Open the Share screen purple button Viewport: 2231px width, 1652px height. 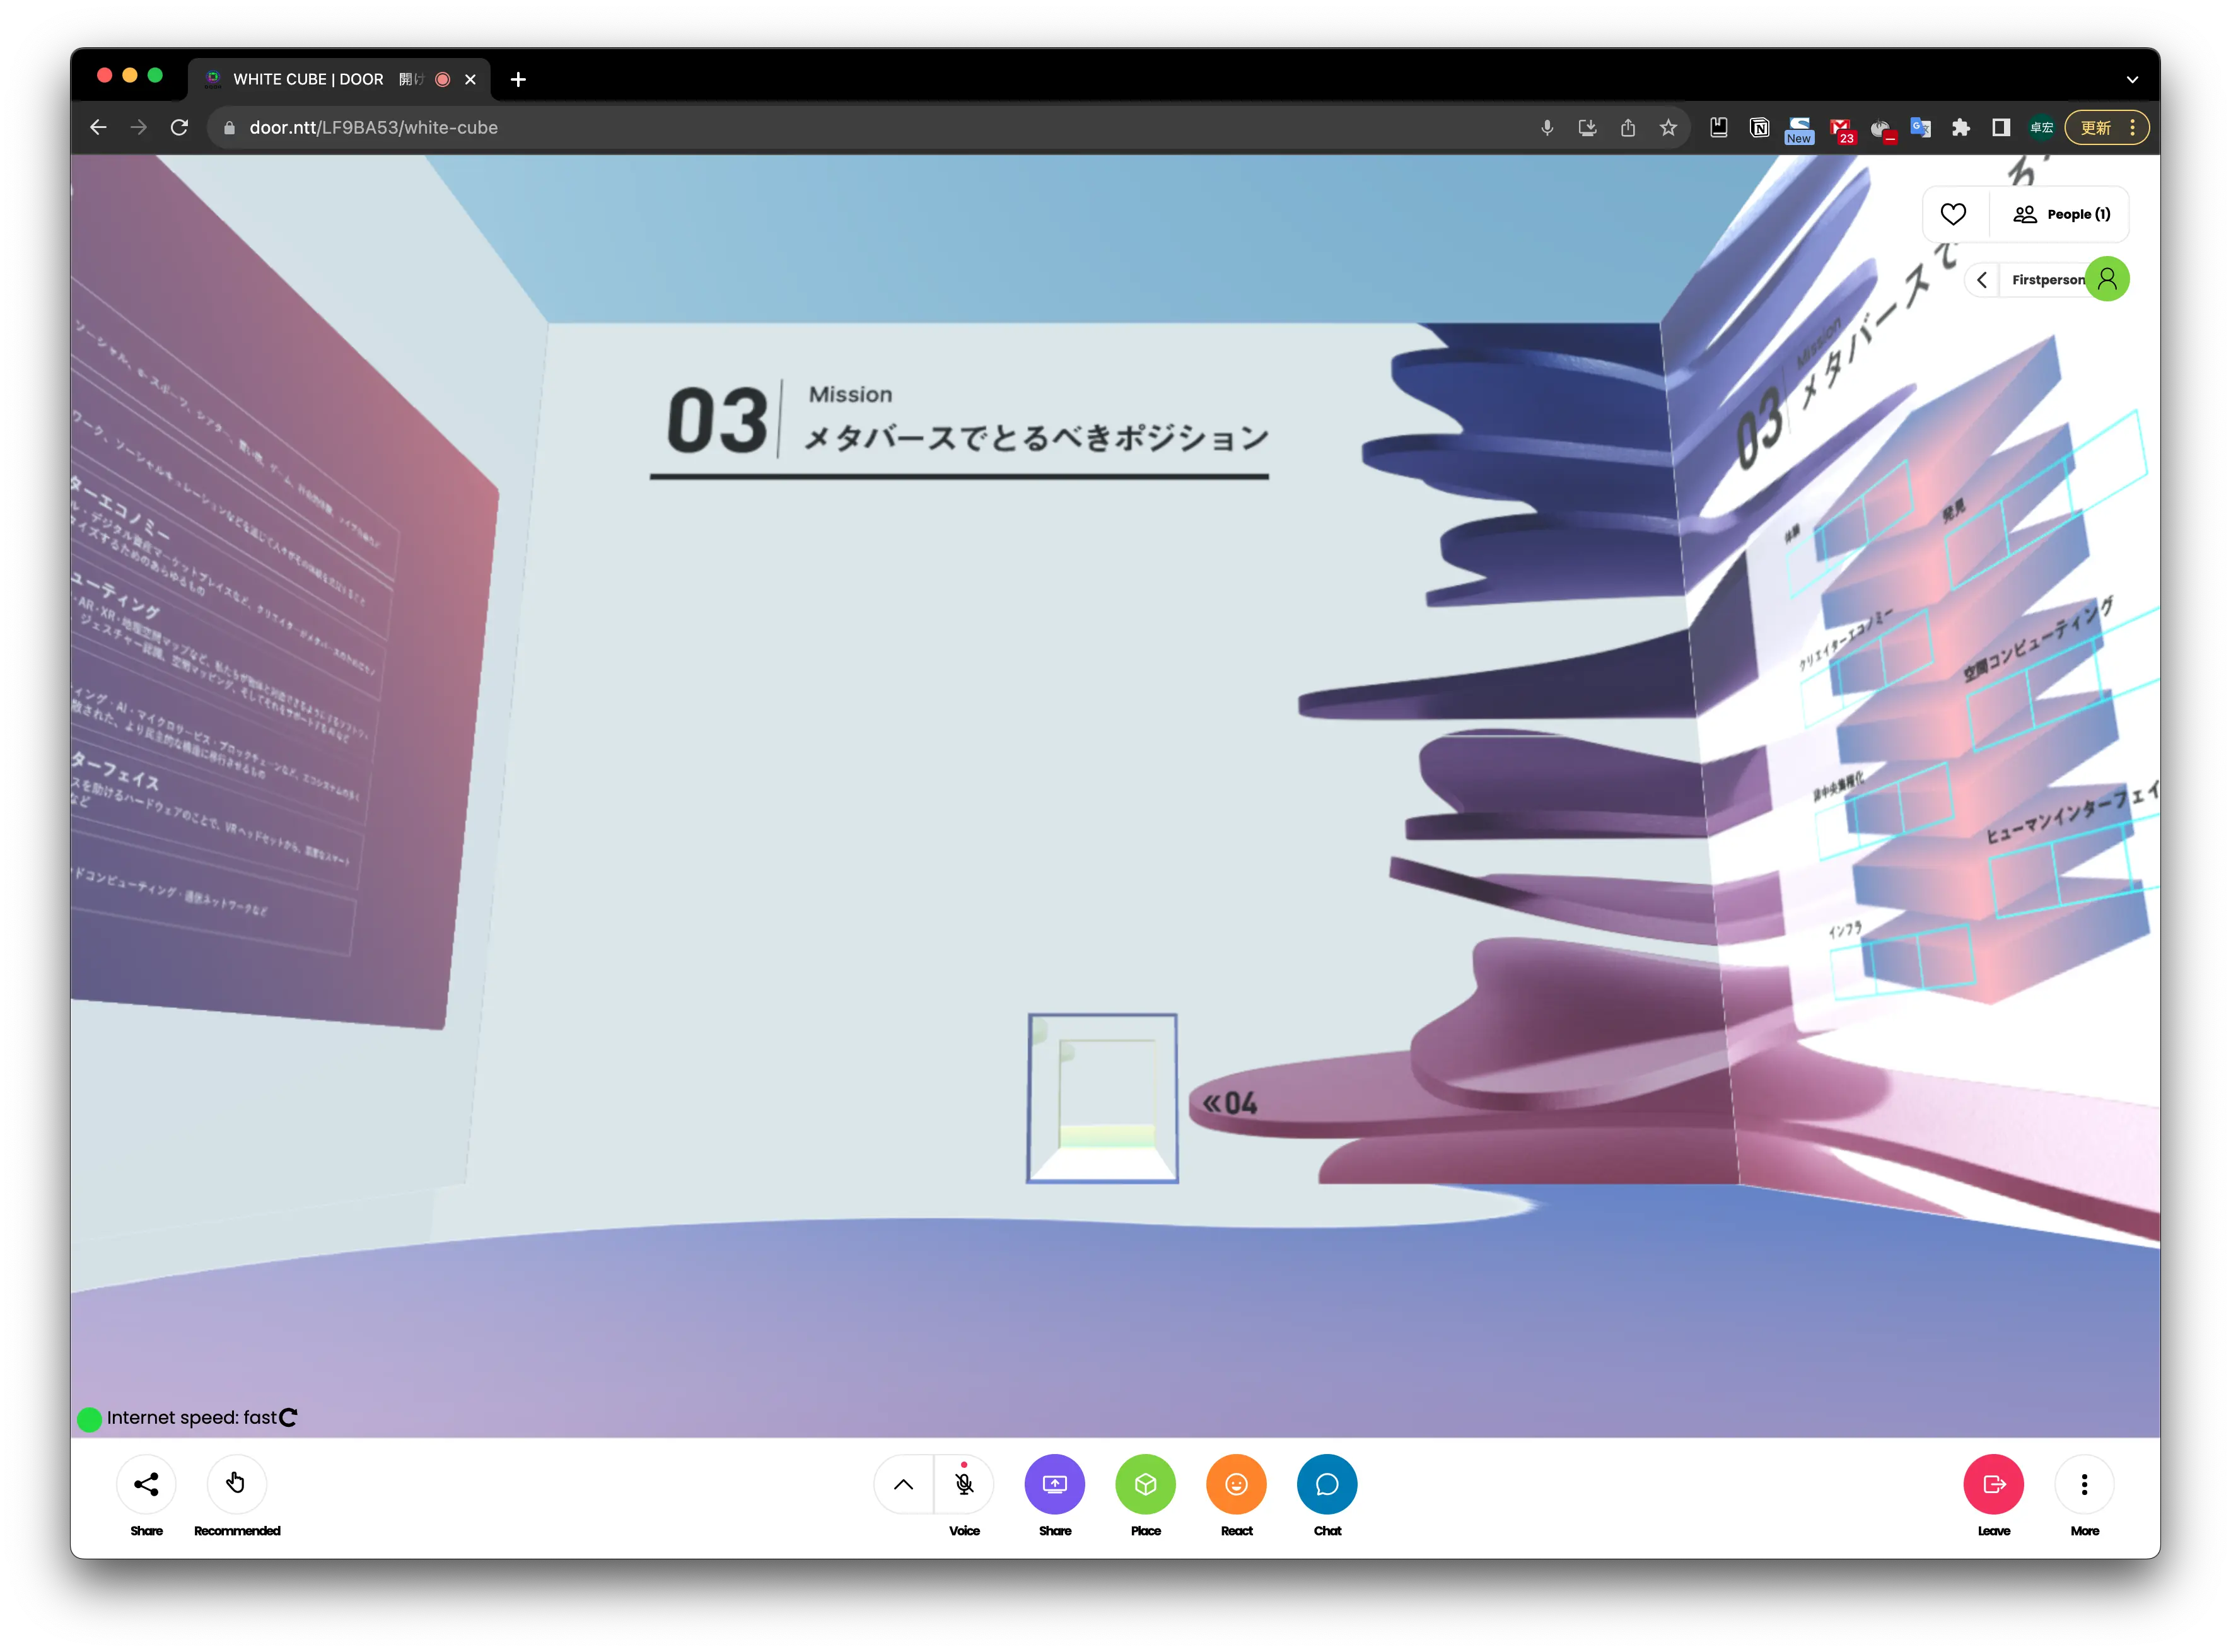pyautogui.click(x=1054, y=1484)
